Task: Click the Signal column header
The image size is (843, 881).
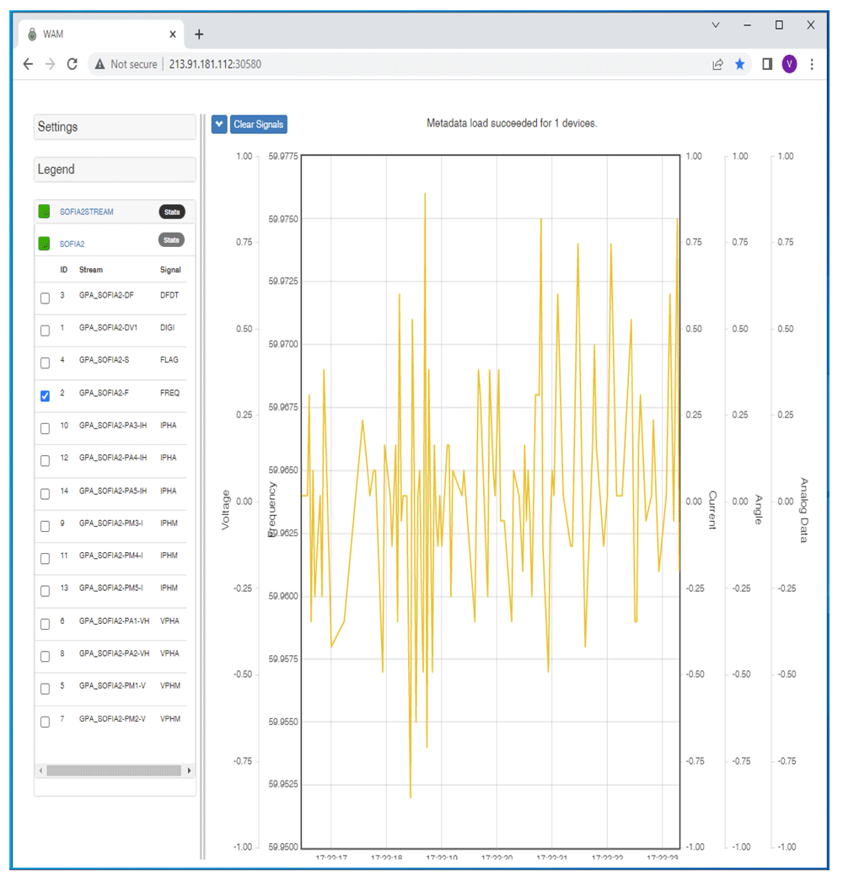Action: [x=170, y=270]
